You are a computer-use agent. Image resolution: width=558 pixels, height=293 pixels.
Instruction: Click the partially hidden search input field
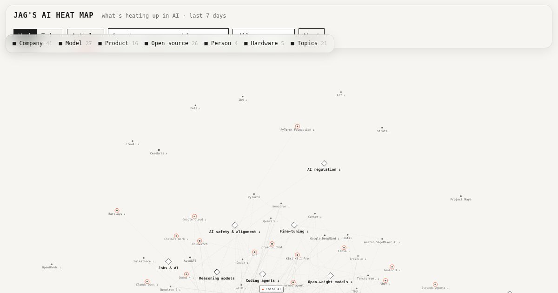[x=168, y=32]
